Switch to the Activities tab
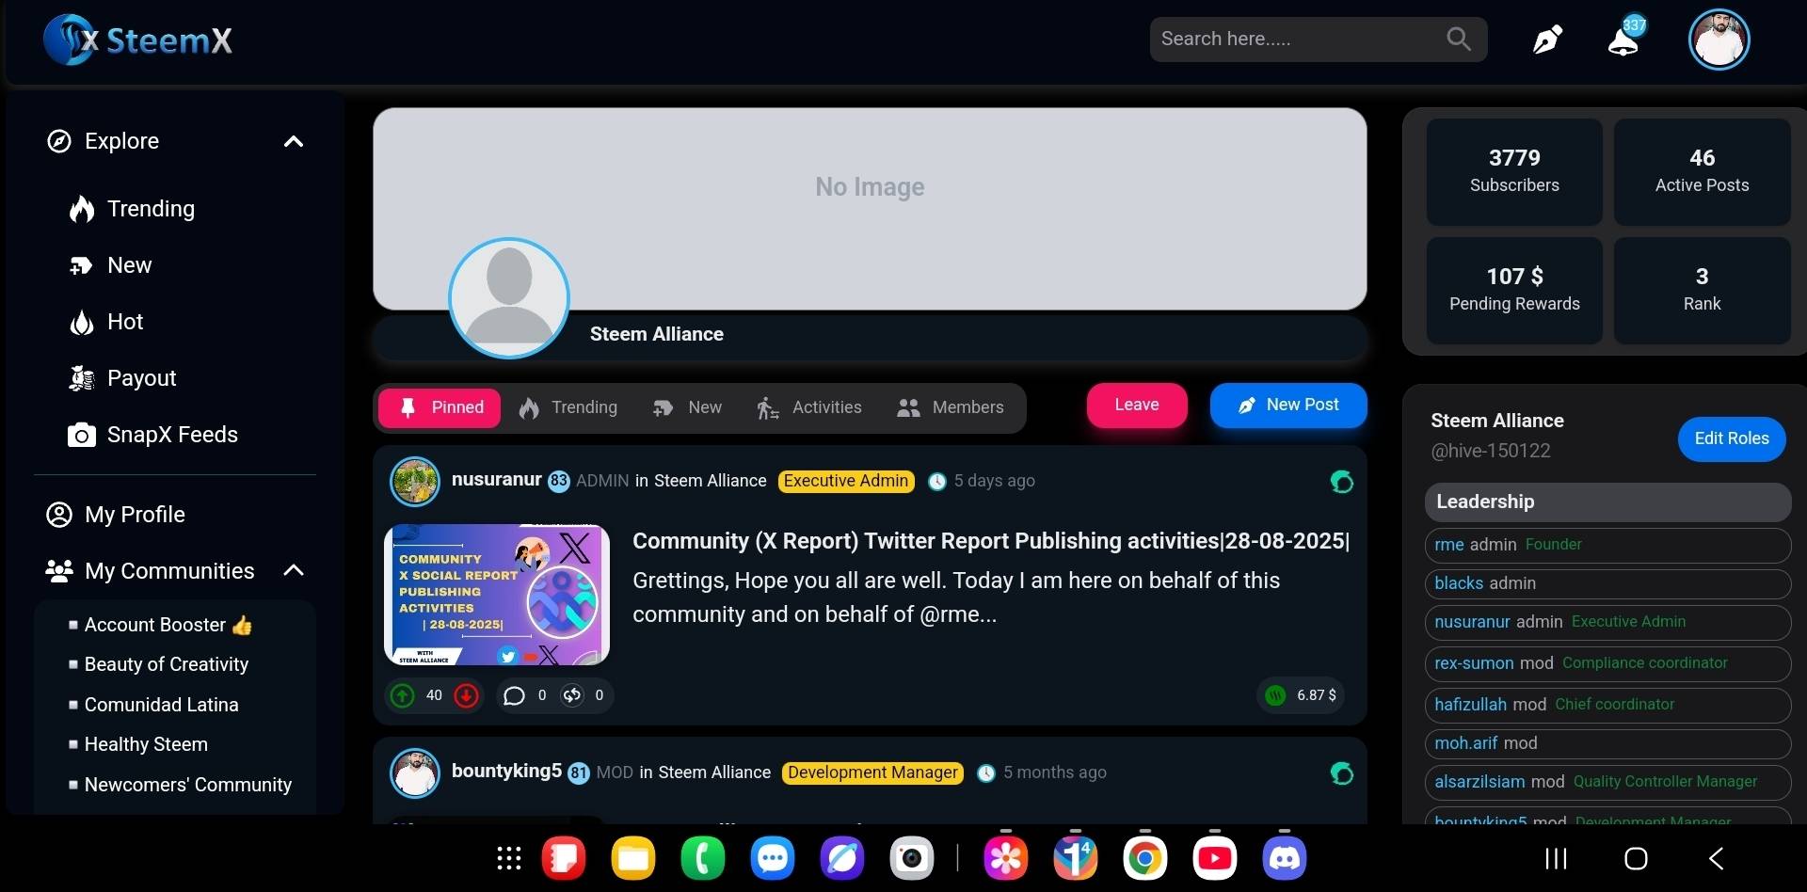 click(809, 407)
